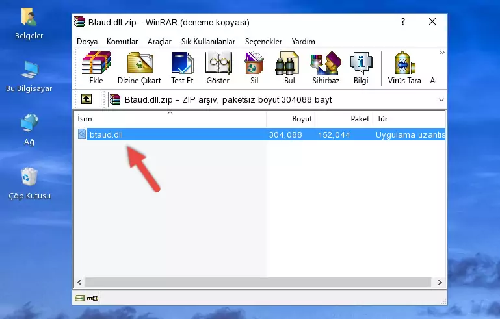Select the btaud.dll file row
Screen dimensions: 500x319
pos(260,134)
